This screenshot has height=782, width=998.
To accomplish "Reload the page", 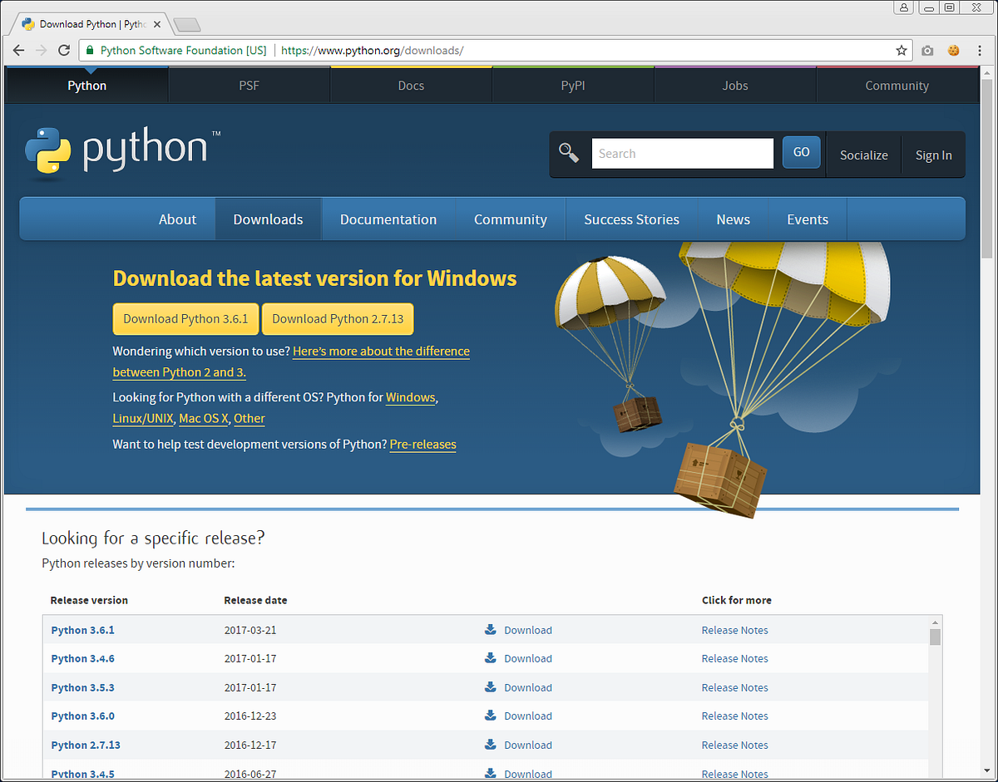I will [64, 50].
